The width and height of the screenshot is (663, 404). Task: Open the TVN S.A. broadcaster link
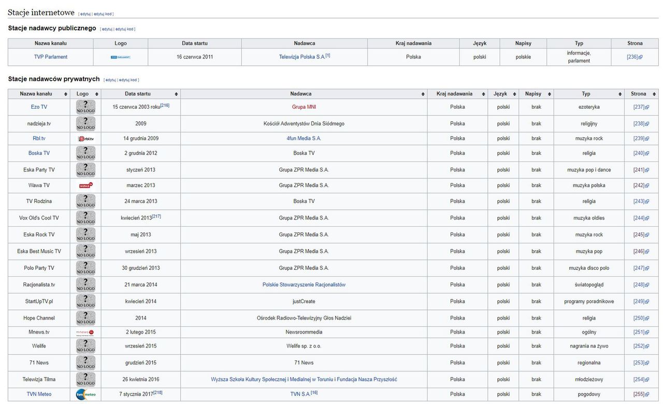tap(301, 395)
